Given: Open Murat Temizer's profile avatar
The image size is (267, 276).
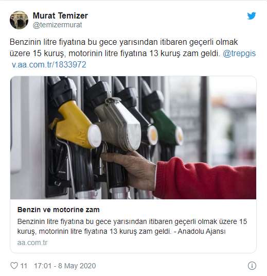Looking at the screenshot, I should click(19, 20).
